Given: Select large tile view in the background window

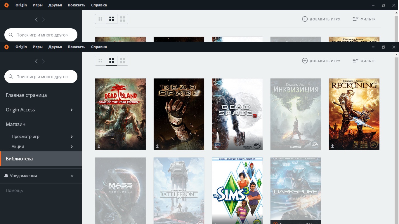Looking at the screenshot, I should [x=123, y=19].
